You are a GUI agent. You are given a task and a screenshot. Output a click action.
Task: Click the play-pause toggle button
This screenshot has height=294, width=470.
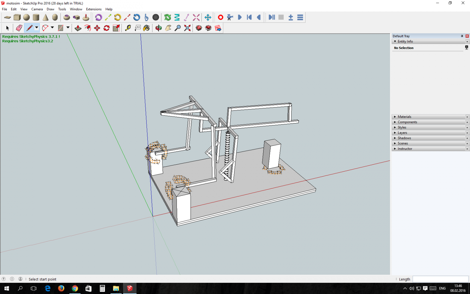click(272, 17)
